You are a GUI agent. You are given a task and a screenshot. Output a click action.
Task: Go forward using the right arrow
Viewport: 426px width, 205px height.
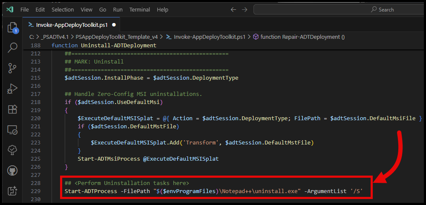point(245,9)
